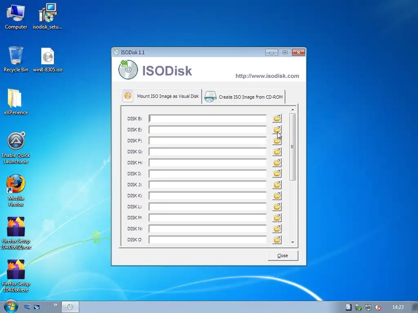Click the scroll up arrow of the disk list
The image size is (418, 313).
click(x=292, y=110)
